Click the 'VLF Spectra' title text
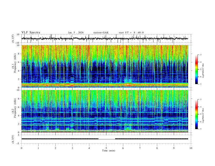215x166 pixels. [x=31, y=33]
